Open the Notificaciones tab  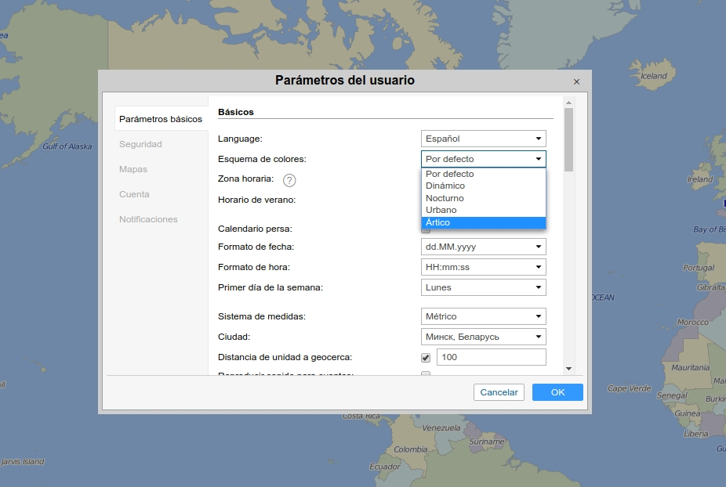click(x=148, y=219)
